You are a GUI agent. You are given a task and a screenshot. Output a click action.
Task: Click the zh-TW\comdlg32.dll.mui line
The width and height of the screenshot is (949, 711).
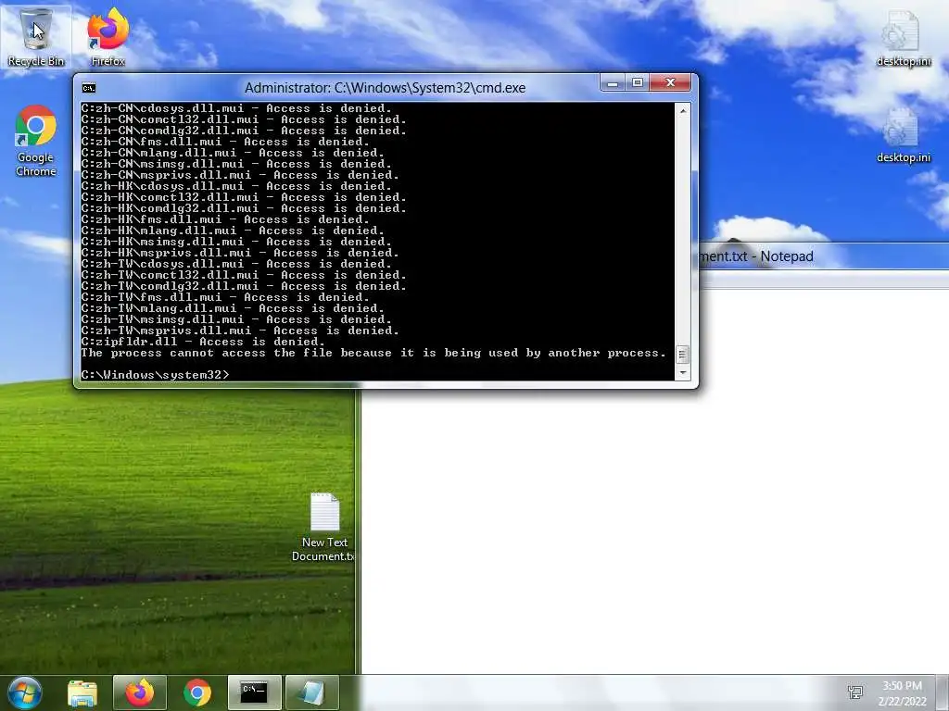244,286
